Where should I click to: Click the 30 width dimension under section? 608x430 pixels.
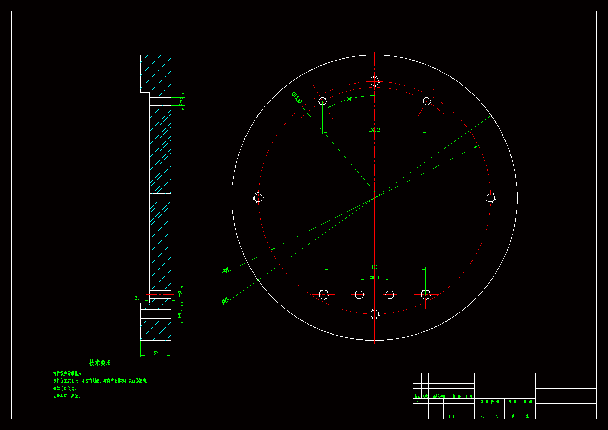[156, 353]
